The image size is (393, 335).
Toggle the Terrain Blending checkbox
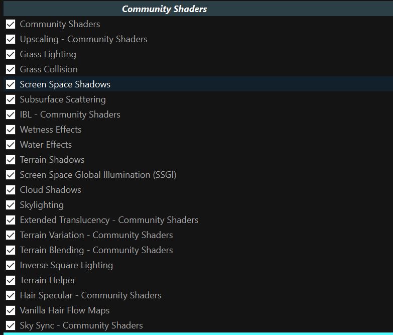click(x=11, y=250)
